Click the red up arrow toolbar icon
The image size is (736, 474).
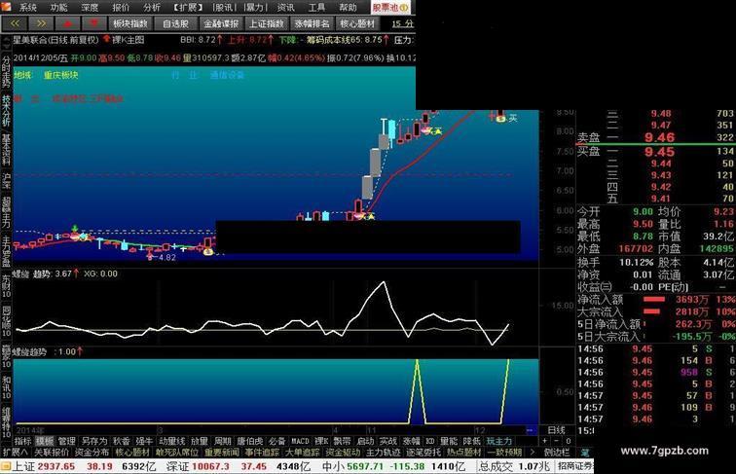(x=67, y=23)
